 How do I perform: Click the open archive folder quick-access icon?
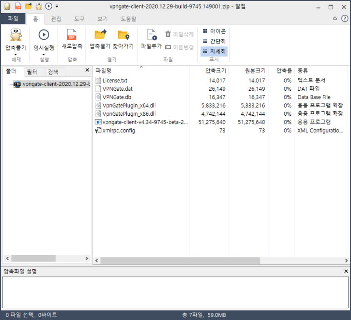coord(29,6)
